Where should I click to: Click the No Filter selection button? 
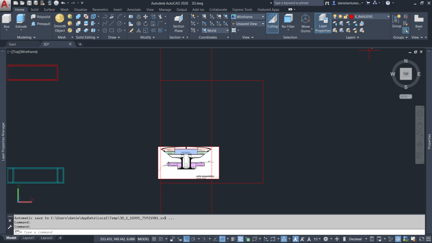coord(288,21)
